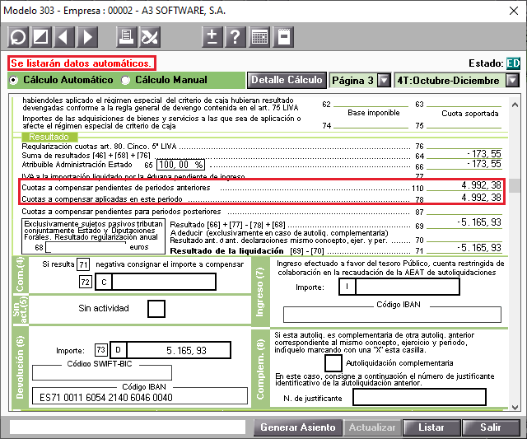Image resolution: width=527 pixels, height=439 pixels.
Task: Click the box 76 value line
Action: pyautogui.click(x=464, y=146)
